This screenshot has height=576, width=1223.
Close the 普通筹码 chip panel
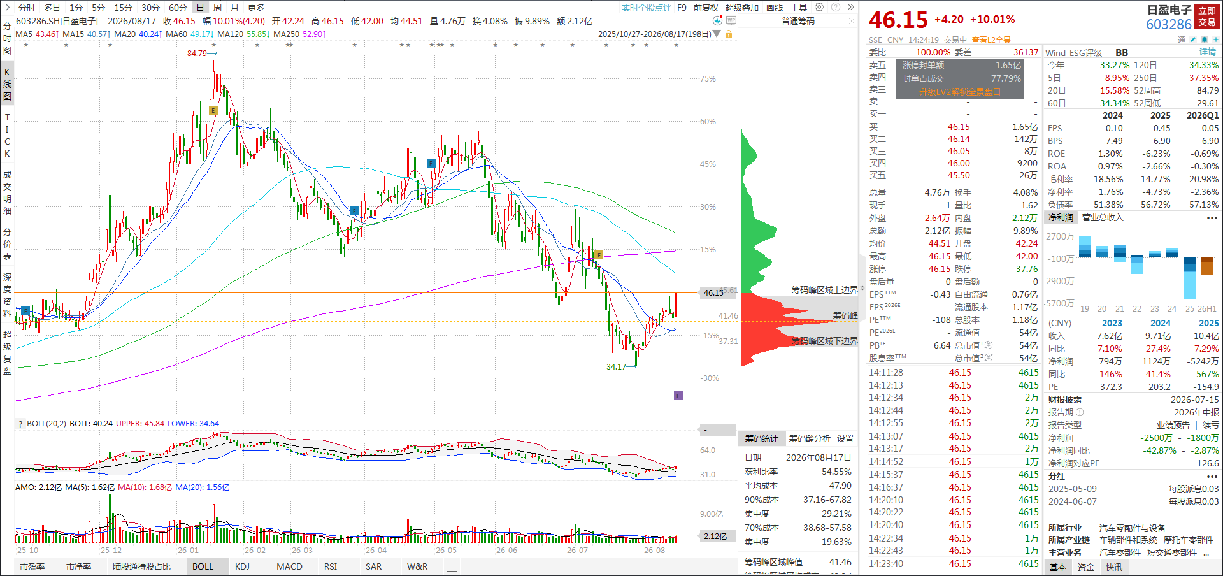[852, 21]
